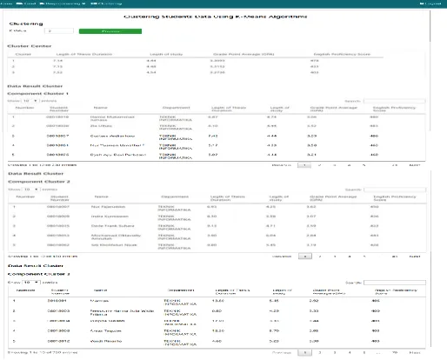Select page 2 in Cluster 2 pagination
Image resolution: width=447 pixels, height=360 pixels.
tap(320, 257)
